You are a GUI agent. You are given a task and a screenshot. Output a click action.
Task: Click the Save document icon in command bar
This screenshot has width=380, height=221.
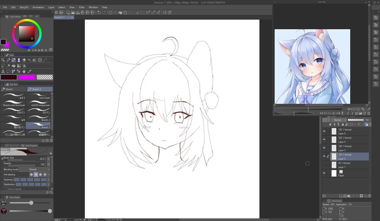coord(78,13)
